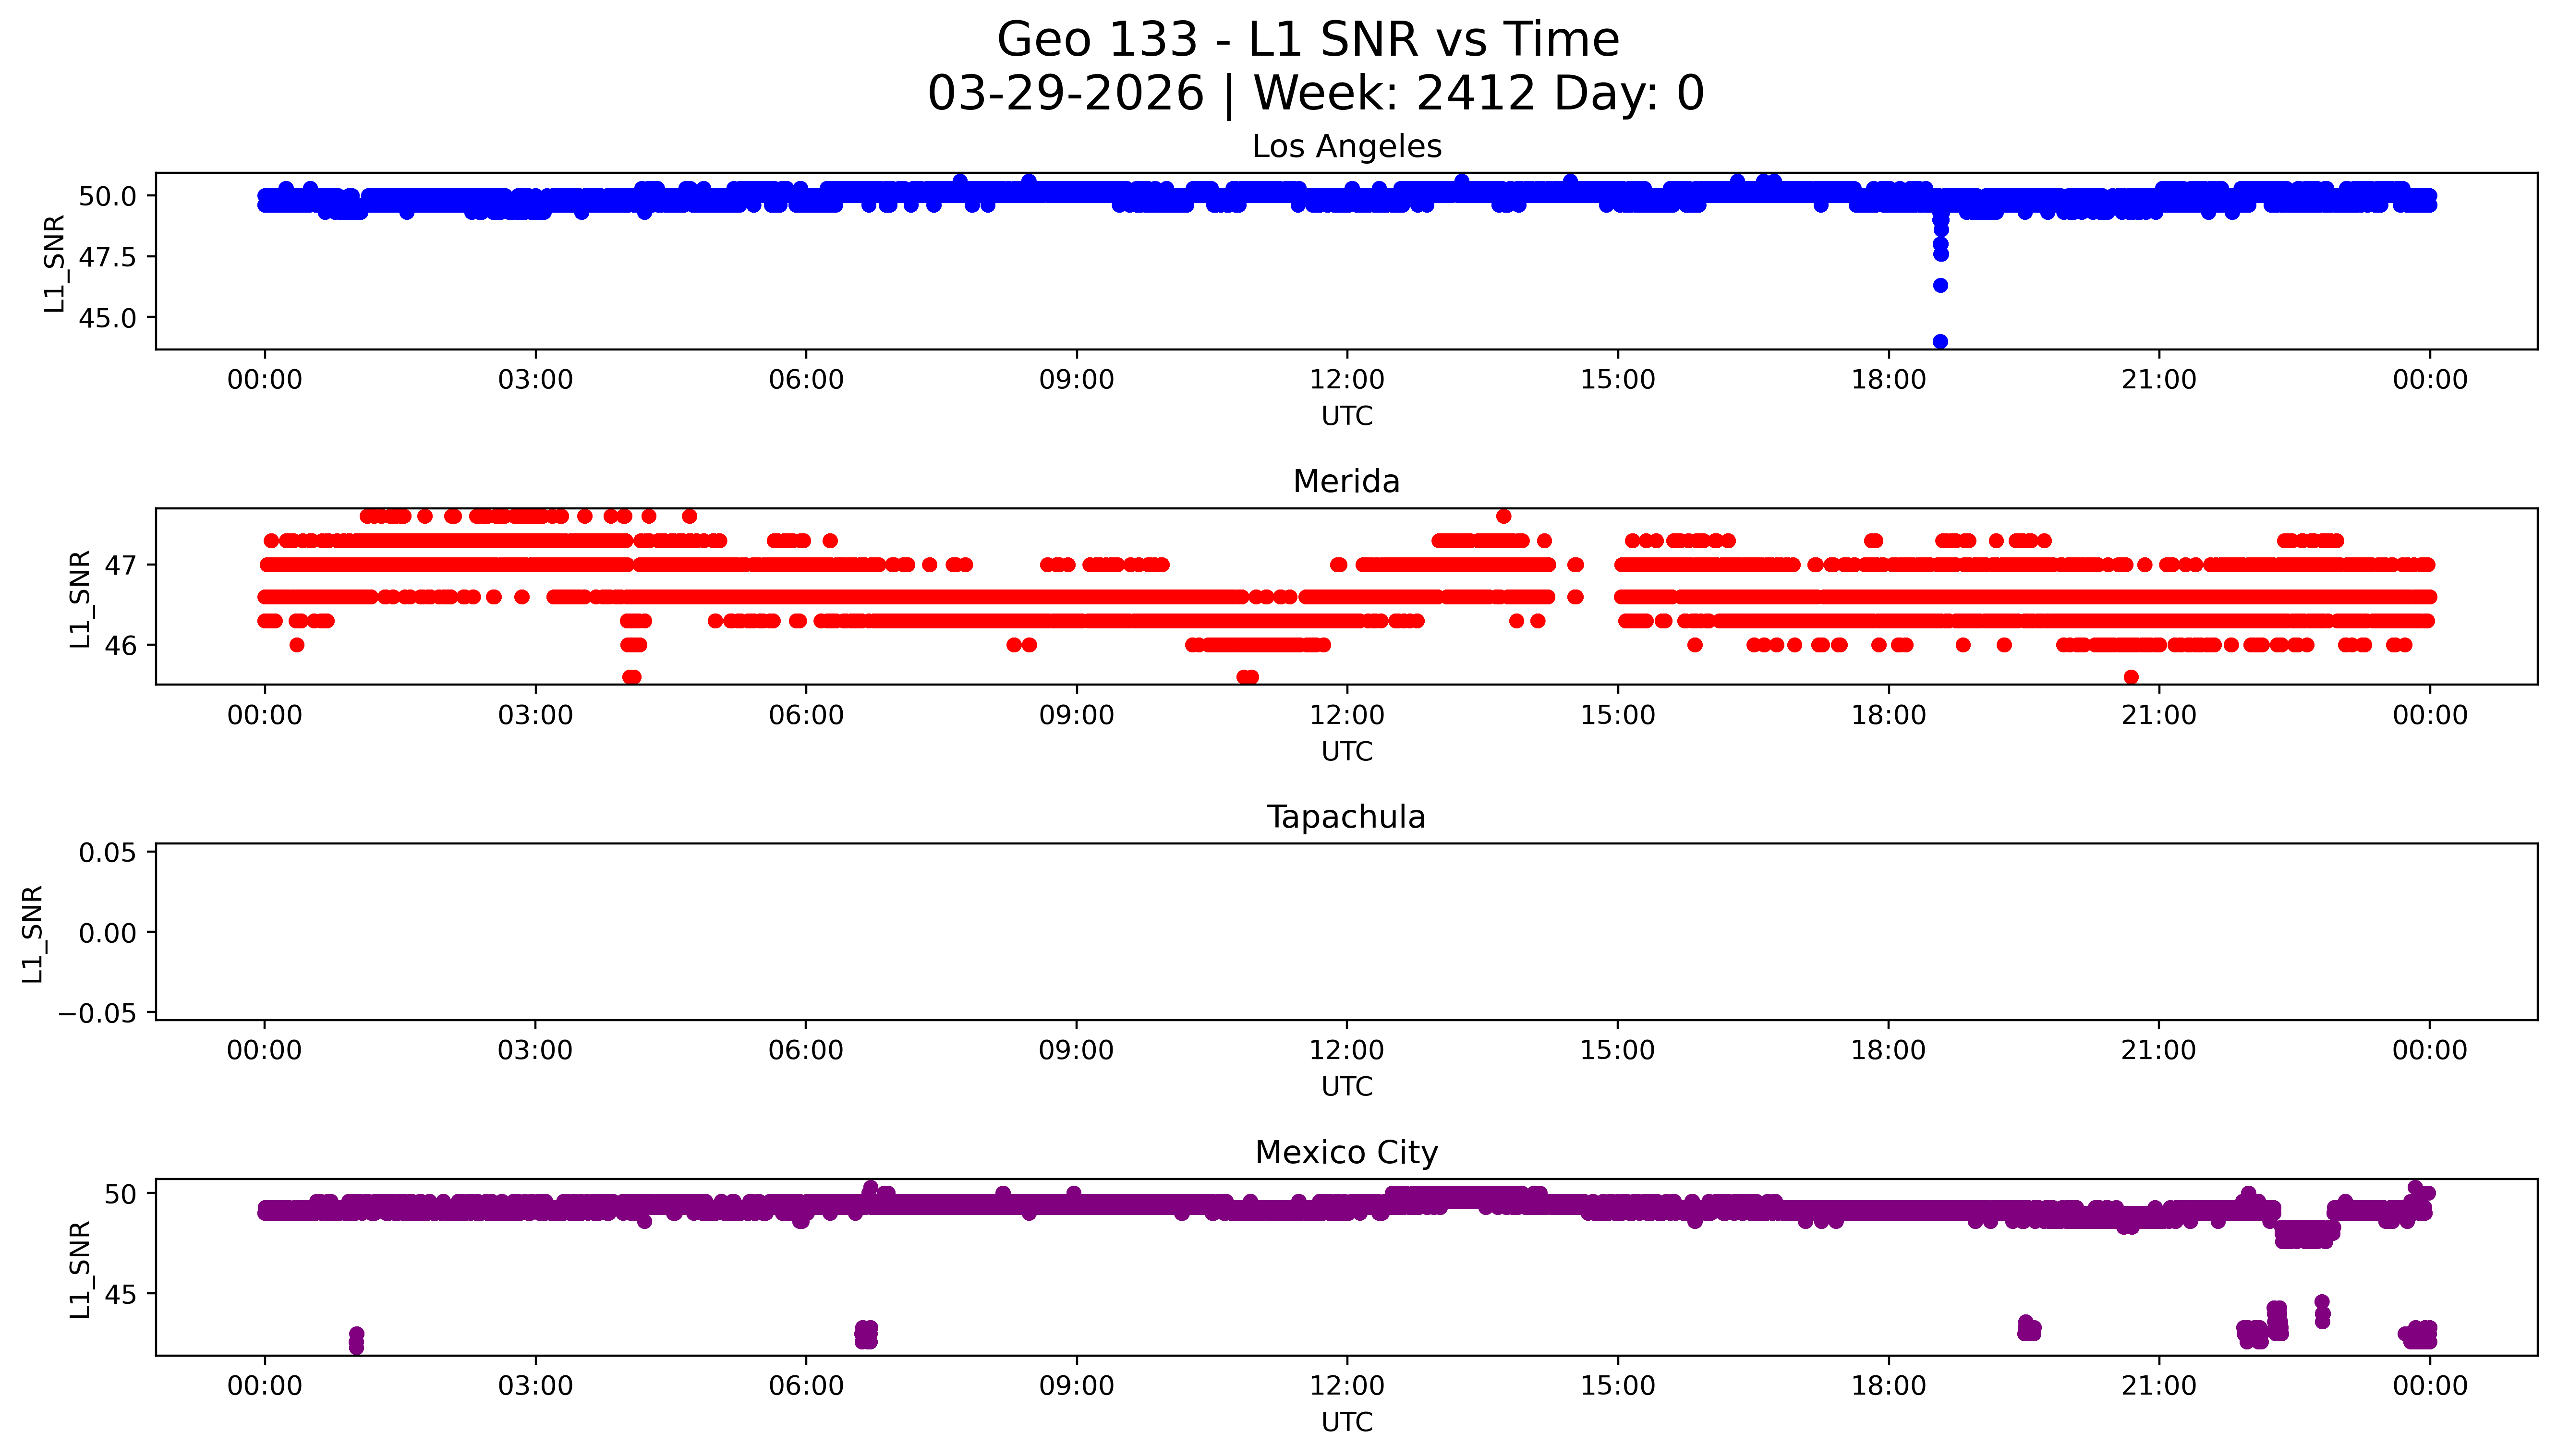Click the 'Mexico City' subplot title

(1346, 1153)
